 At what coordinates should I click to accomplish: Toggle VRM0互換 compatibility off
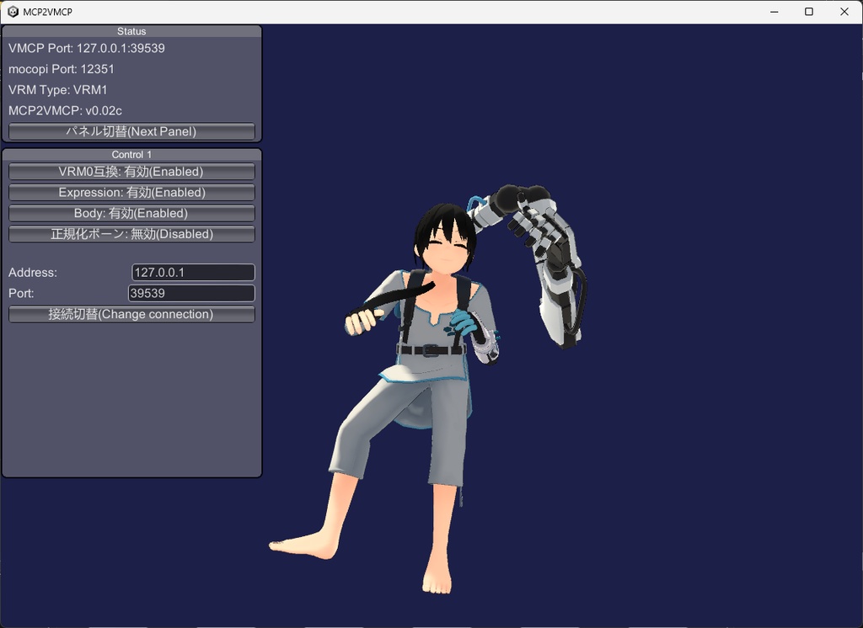(131, 172)
